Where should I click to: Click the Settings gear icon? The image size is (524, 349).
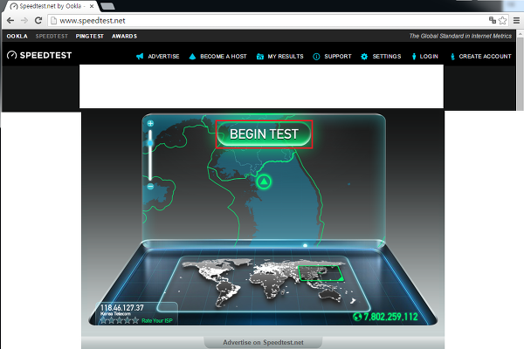pyautogui.click(x=364, y=57)
